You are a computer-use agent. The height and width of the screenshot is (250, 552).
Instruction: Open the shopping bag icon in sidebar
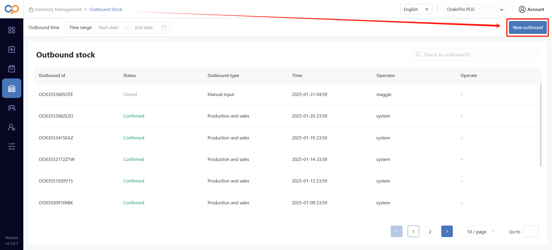point(11,69)
